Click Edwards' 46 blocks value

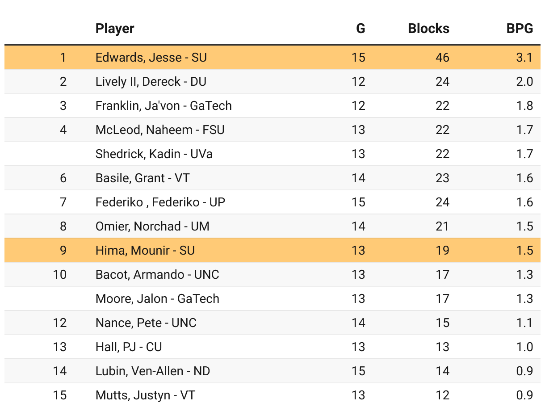coord(442,57)
